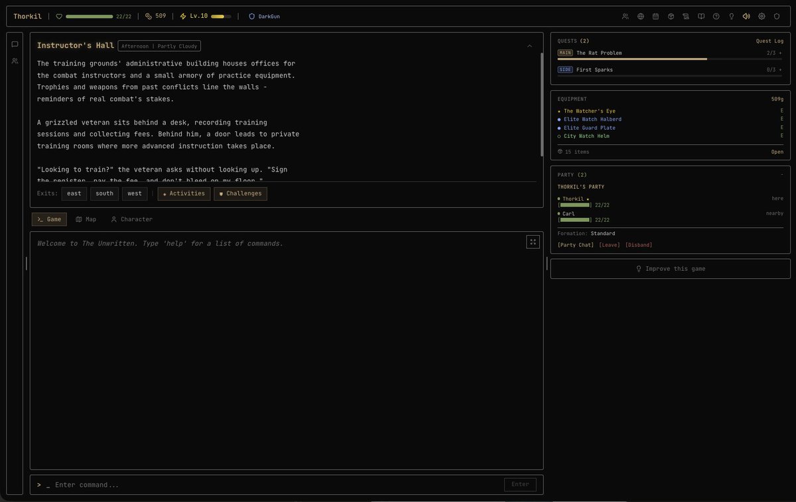Select City Watch Helm equipment item
Image resolution: width=796 pixels, height=502 pixels.
pos(586,136)
